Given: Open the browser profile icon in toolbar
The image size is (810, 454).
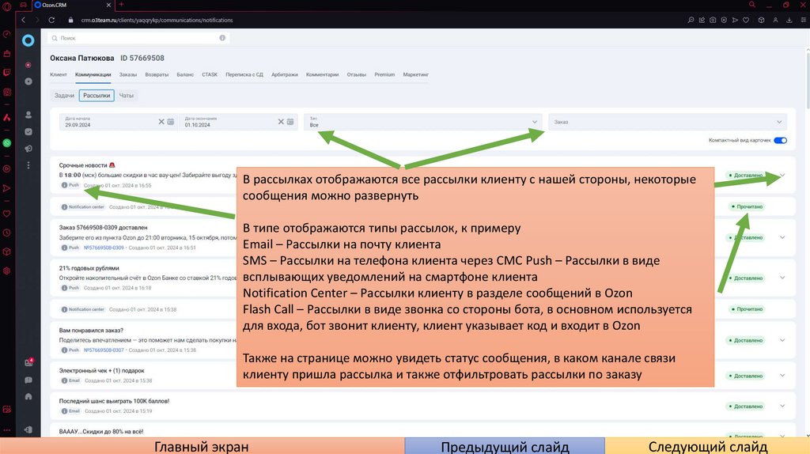Looking at the screenshot, I should [775, 20].
